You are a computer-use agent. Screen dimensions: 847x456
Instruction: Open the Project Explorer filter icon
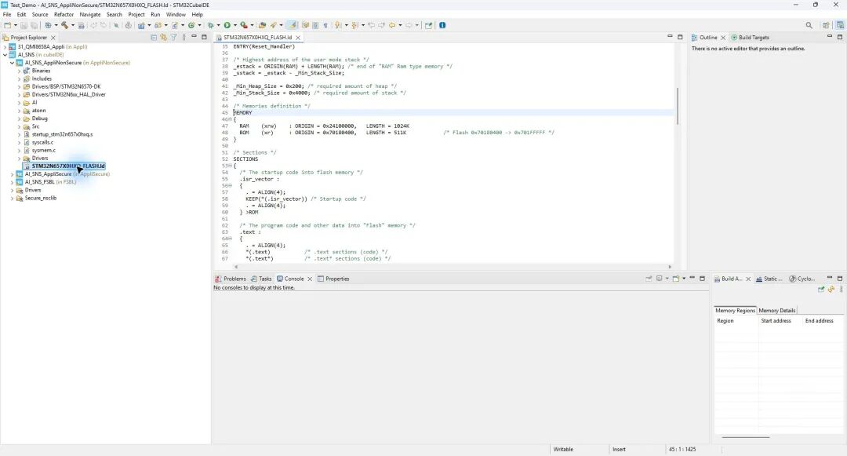[x=173, y=37]
